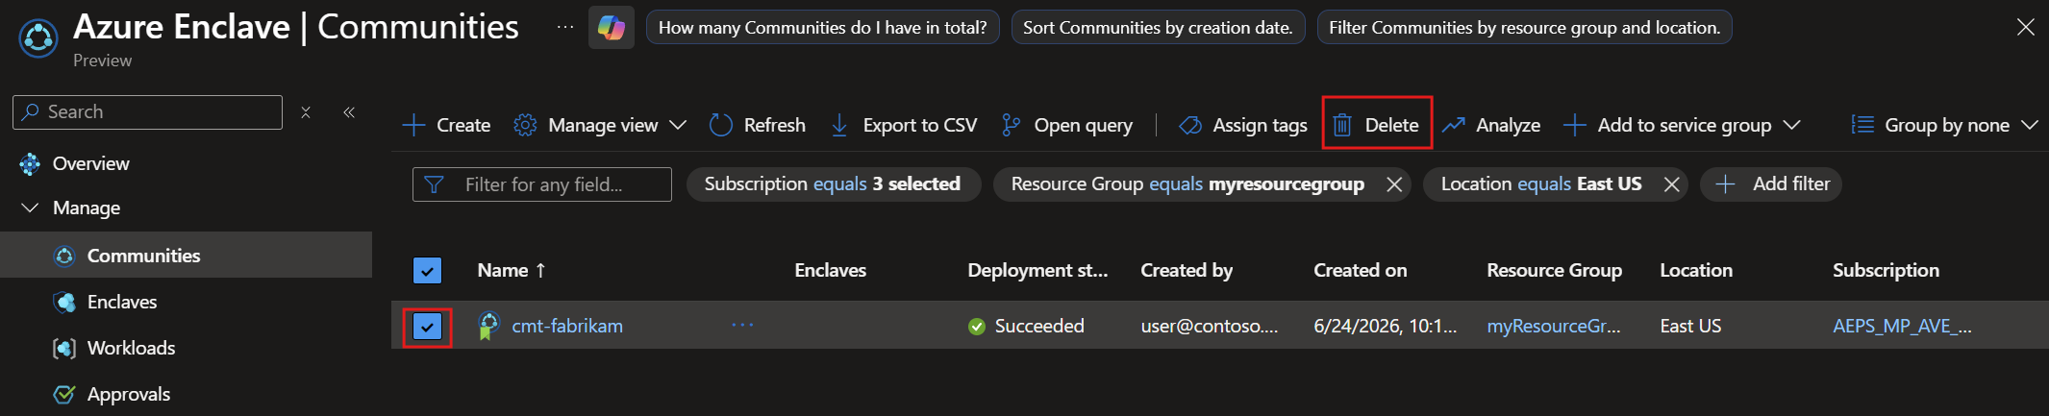Click the Created by column header
The height and width of the screenshot is (416, 2049).
pos(1187,271)
